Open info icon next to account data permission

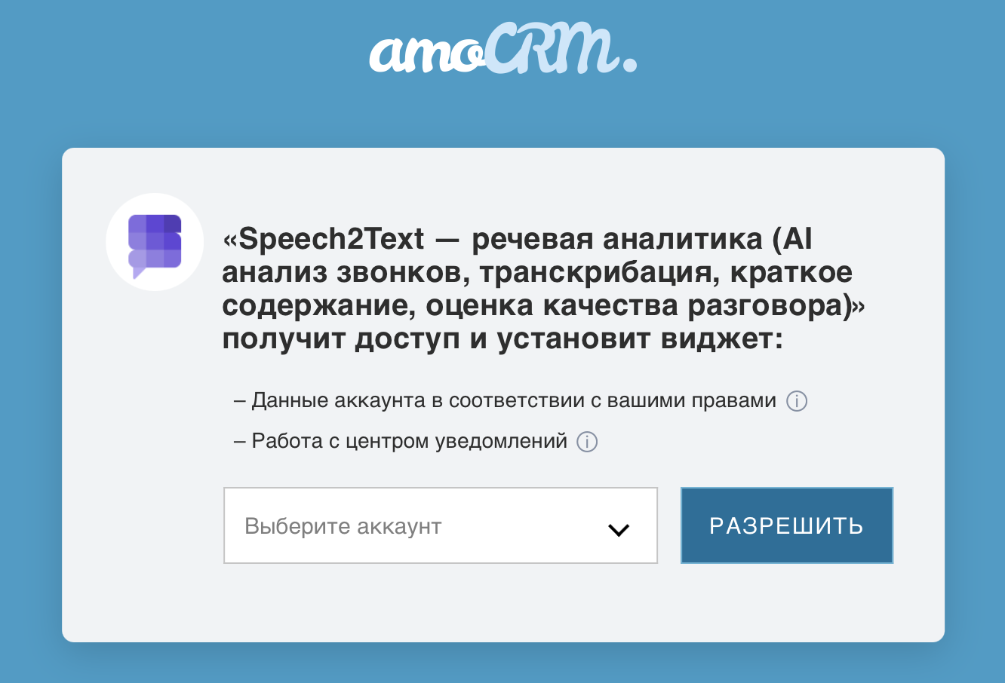pos(797,401)
